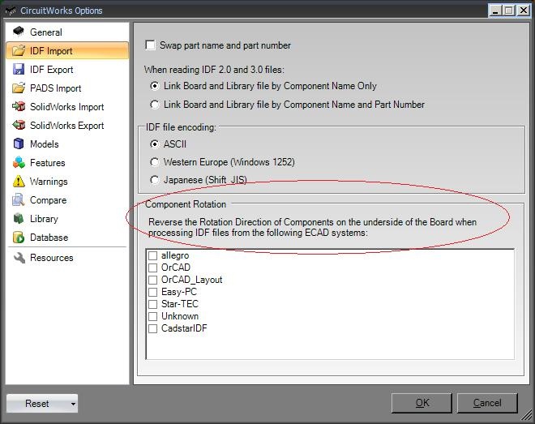Click the IDF Export floppy disk icon
This screenshot has width=535, height=424.
tap(19, 69)
